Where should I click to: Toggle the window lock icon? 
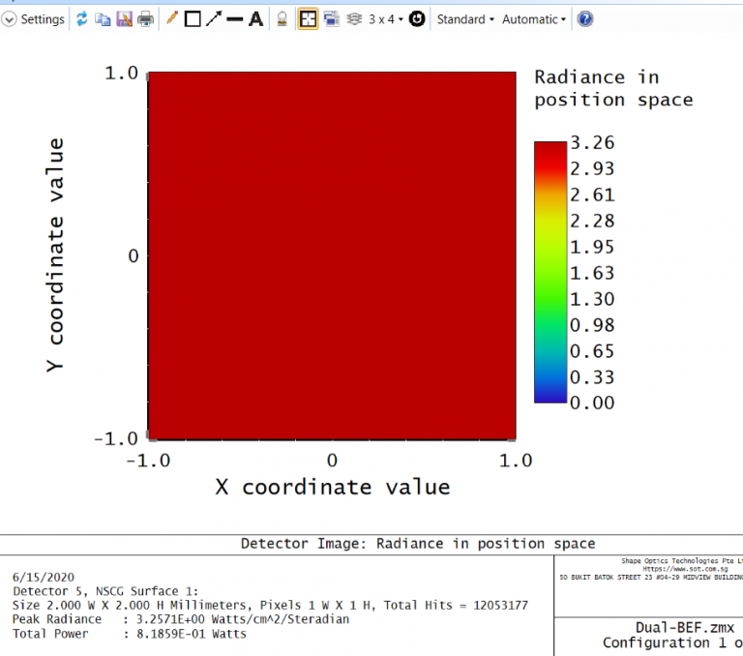282,19
